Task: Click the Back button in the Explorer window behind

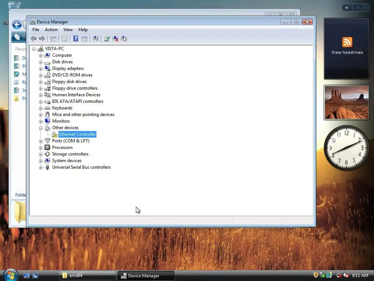Action: click(17, 25)
